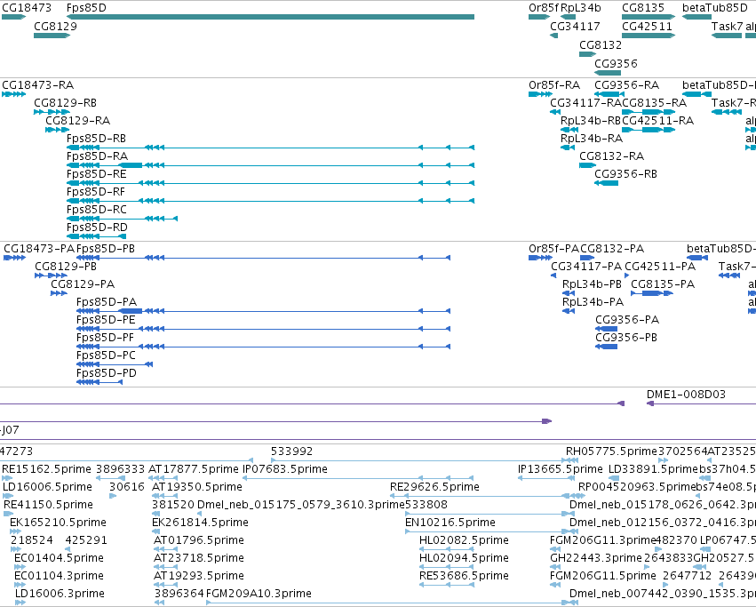The width and height of the screenshot is (756, 607).
Task: Click the DME1-008D03 feature label
Action: [x=686, y=395]
